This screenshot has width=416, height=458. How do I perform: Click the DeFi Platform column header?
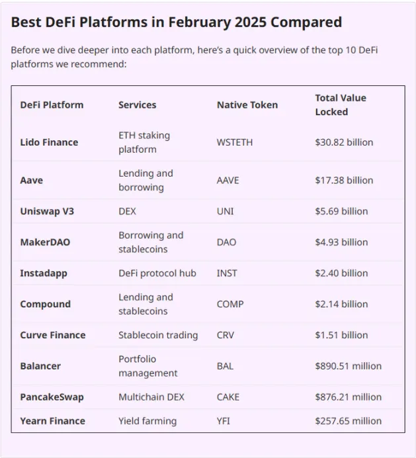click(52, 105)
